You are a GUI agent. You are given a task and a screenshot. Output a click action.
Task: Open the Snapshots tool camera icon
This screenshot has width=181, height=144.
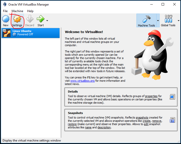point(172,120)
